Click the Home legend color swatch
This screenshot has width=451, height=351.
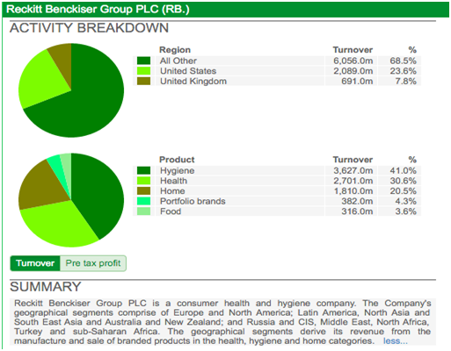click(x=143, y=191)
